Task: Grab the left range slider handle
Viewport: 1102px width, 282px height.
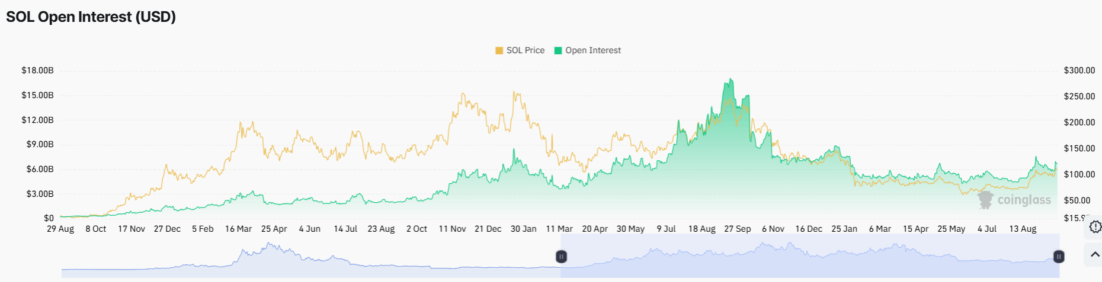Action: pos(561,257)
